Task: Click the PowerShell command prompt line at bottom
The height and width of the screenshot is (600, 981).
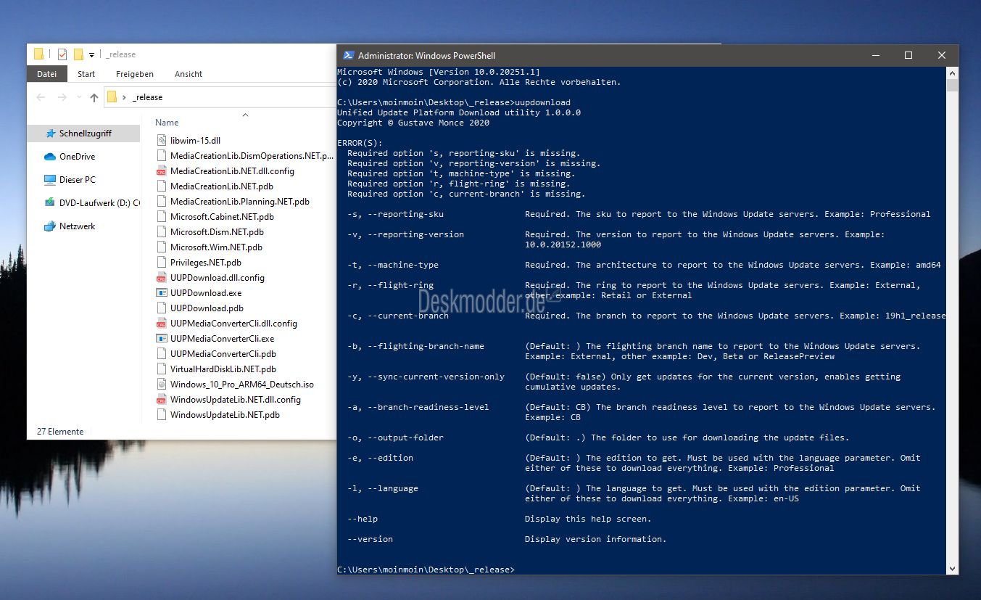Action: click(426, 570)
